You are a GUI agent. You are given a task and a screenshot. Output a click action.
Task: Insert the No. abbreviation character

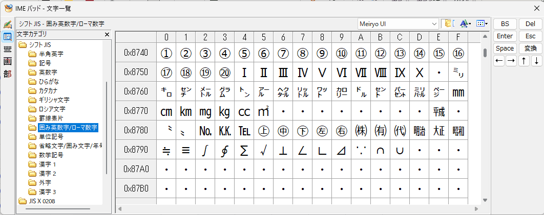[x=205, y=130]
